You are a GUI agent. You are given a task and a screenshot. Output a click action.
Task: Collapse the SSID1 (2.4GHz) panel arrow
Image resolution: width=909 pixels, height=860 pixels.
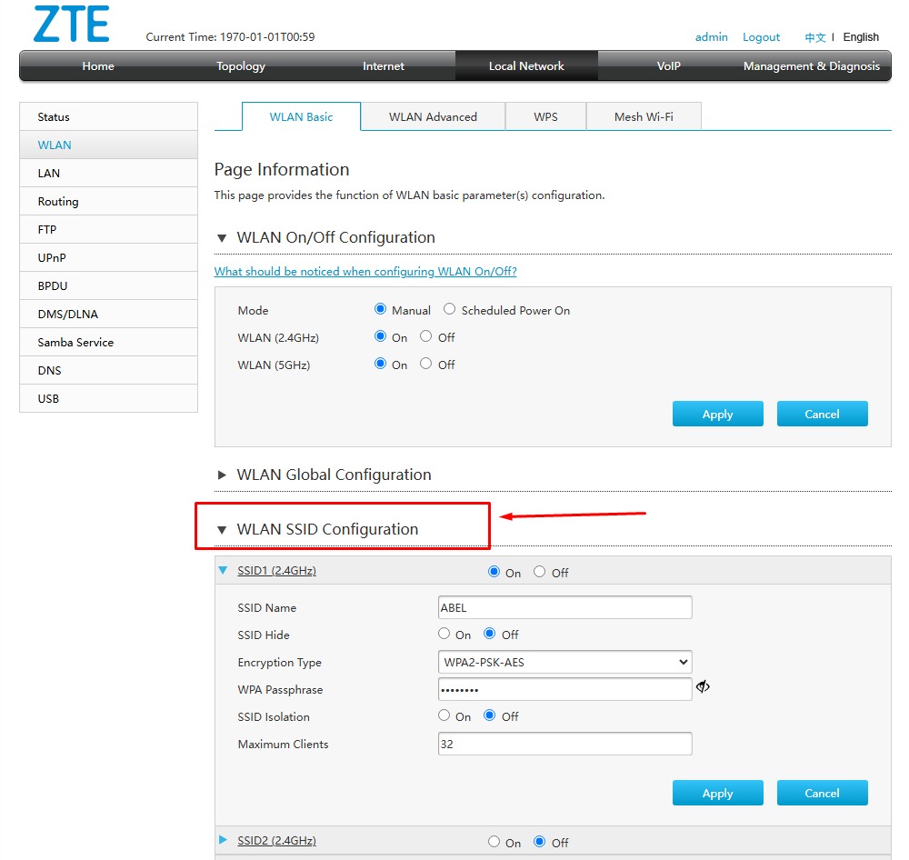click(x=223, y=571)
